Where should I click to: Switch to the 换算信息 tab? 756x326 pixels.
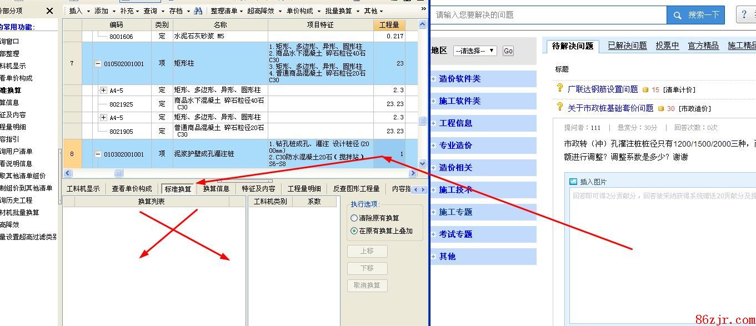point(216,189)
